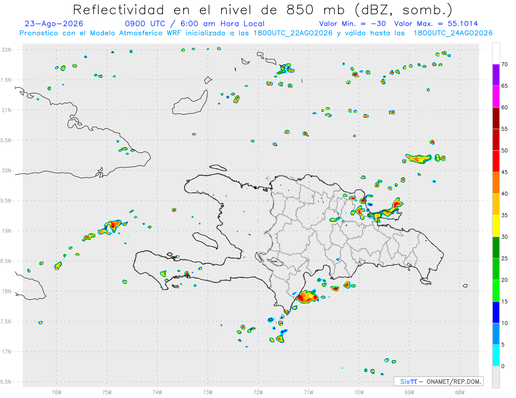Click the colorbar value label '0'
Screen dimensions: 516x398
pyautogui.click(x=503, y=366)
